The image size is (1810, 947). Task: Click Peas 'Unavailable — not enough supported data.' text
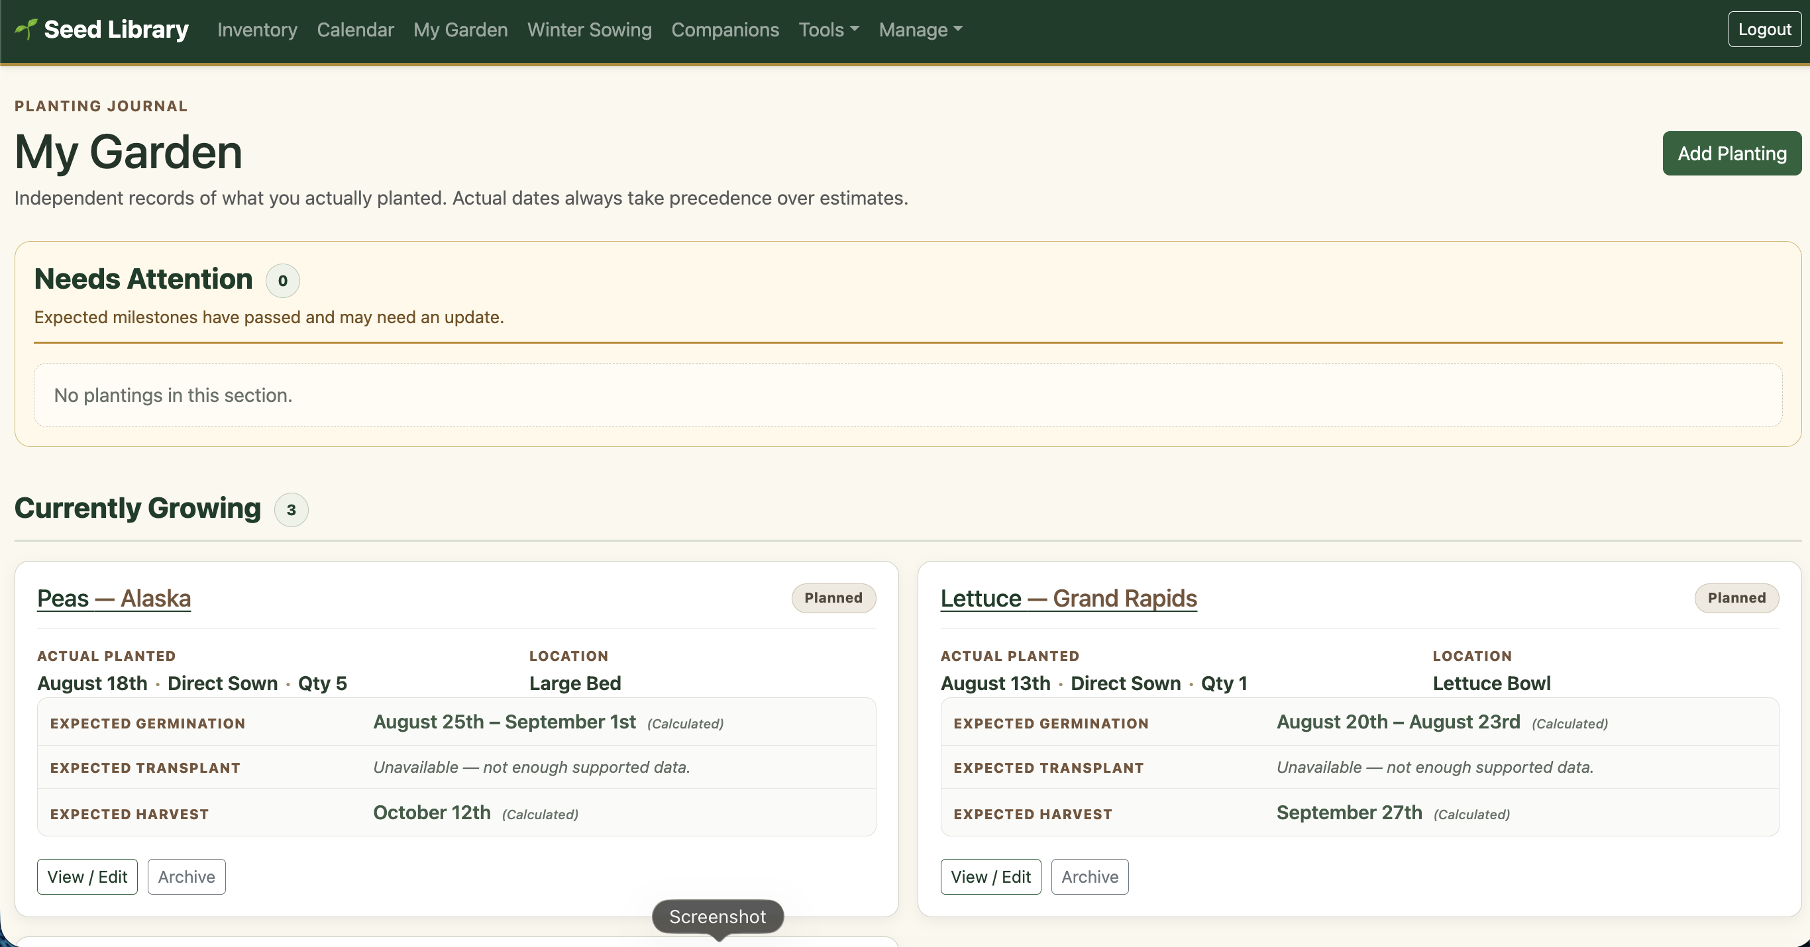(x=531, y=767)
